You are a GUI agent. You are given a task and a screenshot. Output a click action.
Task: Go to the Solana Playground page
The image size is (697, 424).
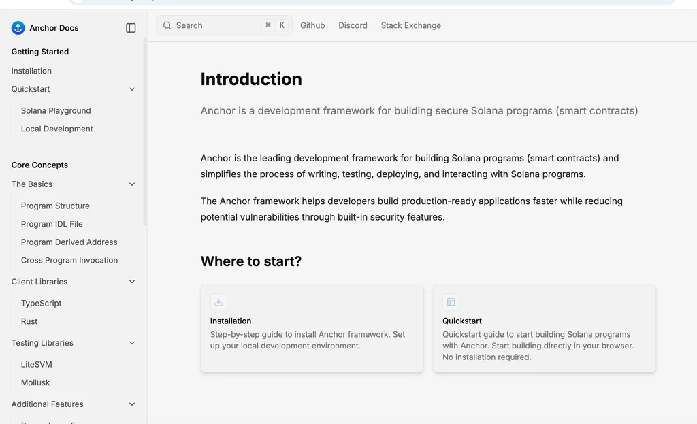pos(56,111)
